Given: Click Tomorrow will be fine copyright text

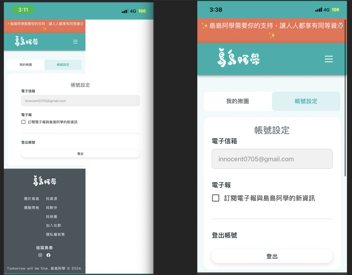Looking at the screenshot, I should 44,268.
